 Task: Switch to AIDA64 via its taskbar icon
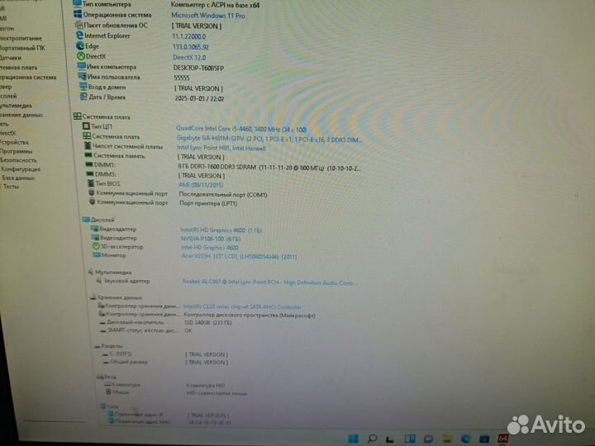tap(502, 439)
